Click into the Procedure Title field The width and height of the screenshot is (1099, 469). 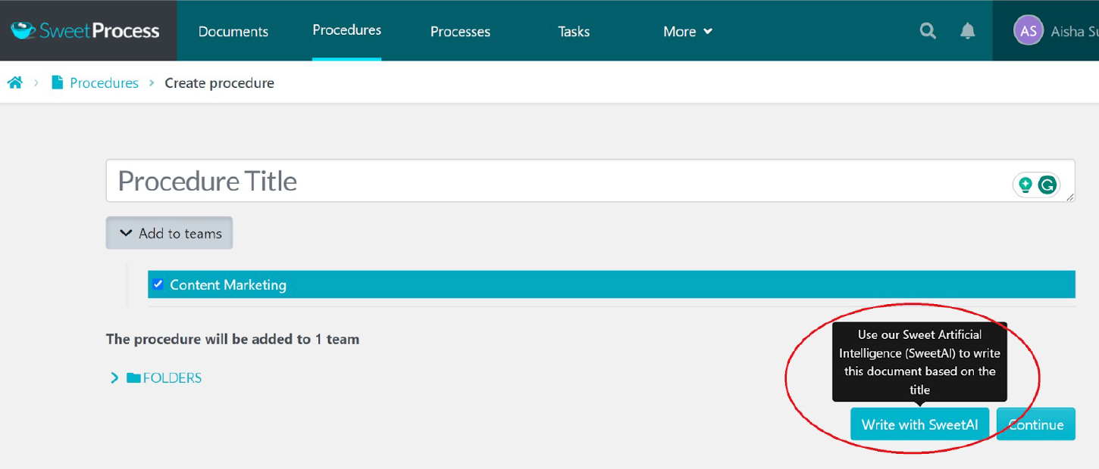(x=531, y=182)
